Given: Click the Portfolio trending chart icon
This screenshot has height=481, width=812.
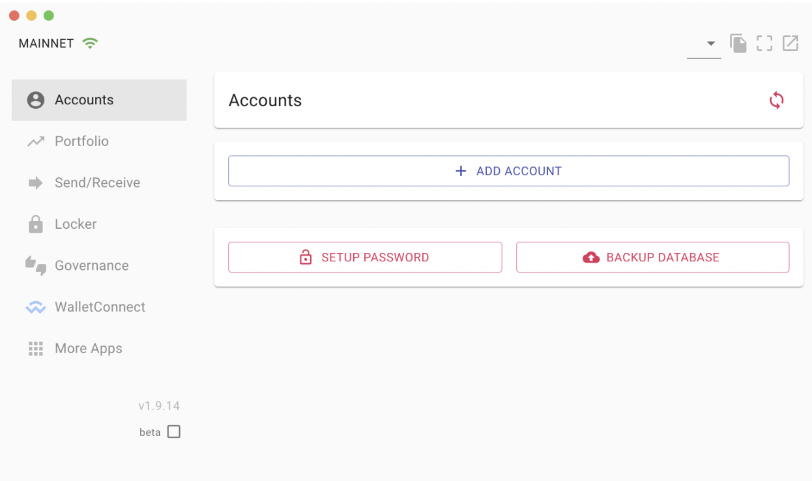Looking at the screenshot, I should click(x=35, y=141).
